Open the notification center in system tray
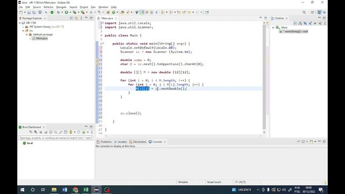The width and height of the screenshot is (345, 194). tap(321, 190)
